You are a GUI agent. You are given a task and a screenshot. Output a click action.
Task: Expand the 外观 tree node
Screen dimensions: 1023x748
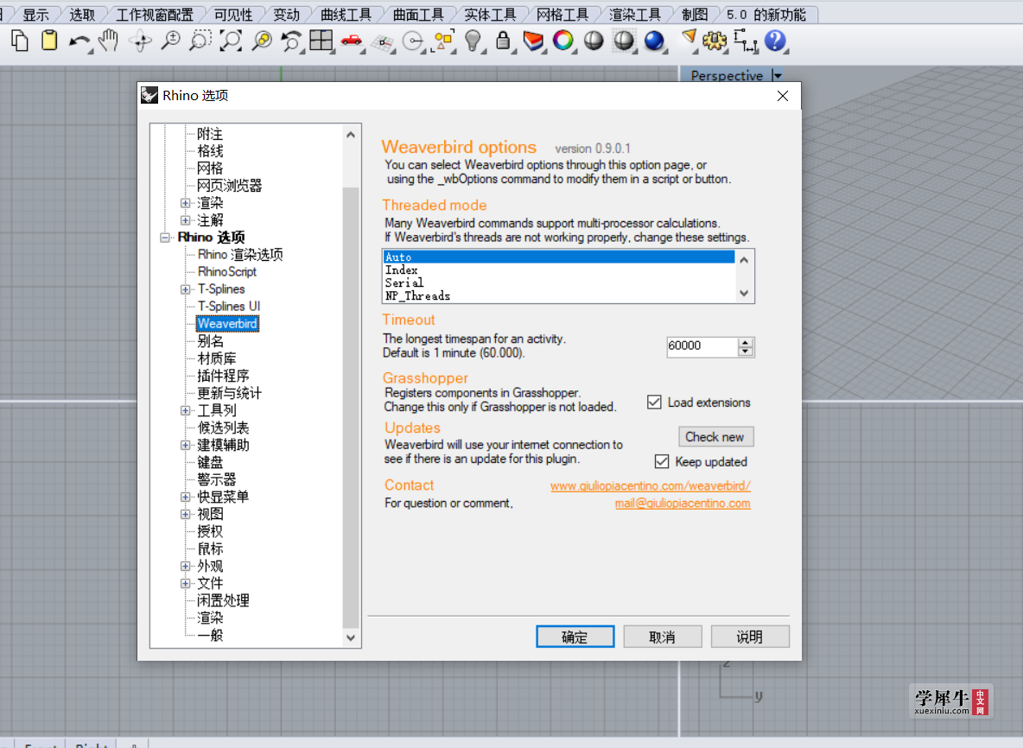click(x=186, y=566)
